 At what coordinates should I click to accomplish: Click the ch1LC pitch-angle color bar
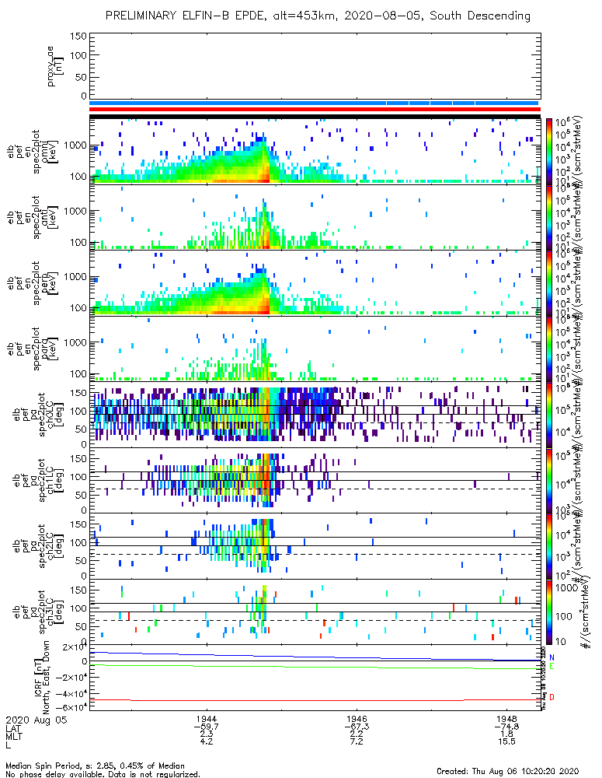(x=548, y=480)
